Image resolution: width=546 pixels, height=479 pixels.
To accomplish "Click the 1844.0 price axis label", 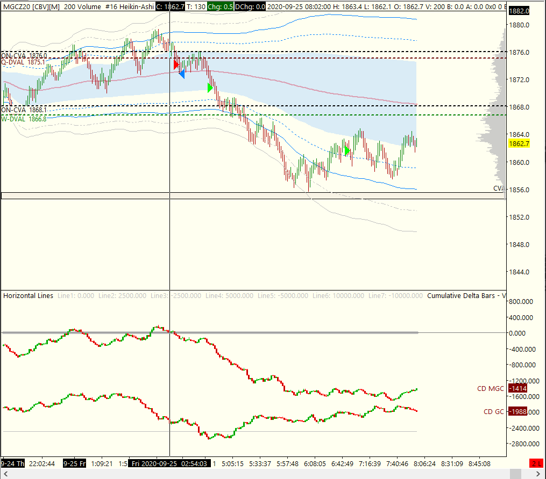I will 519,272.
